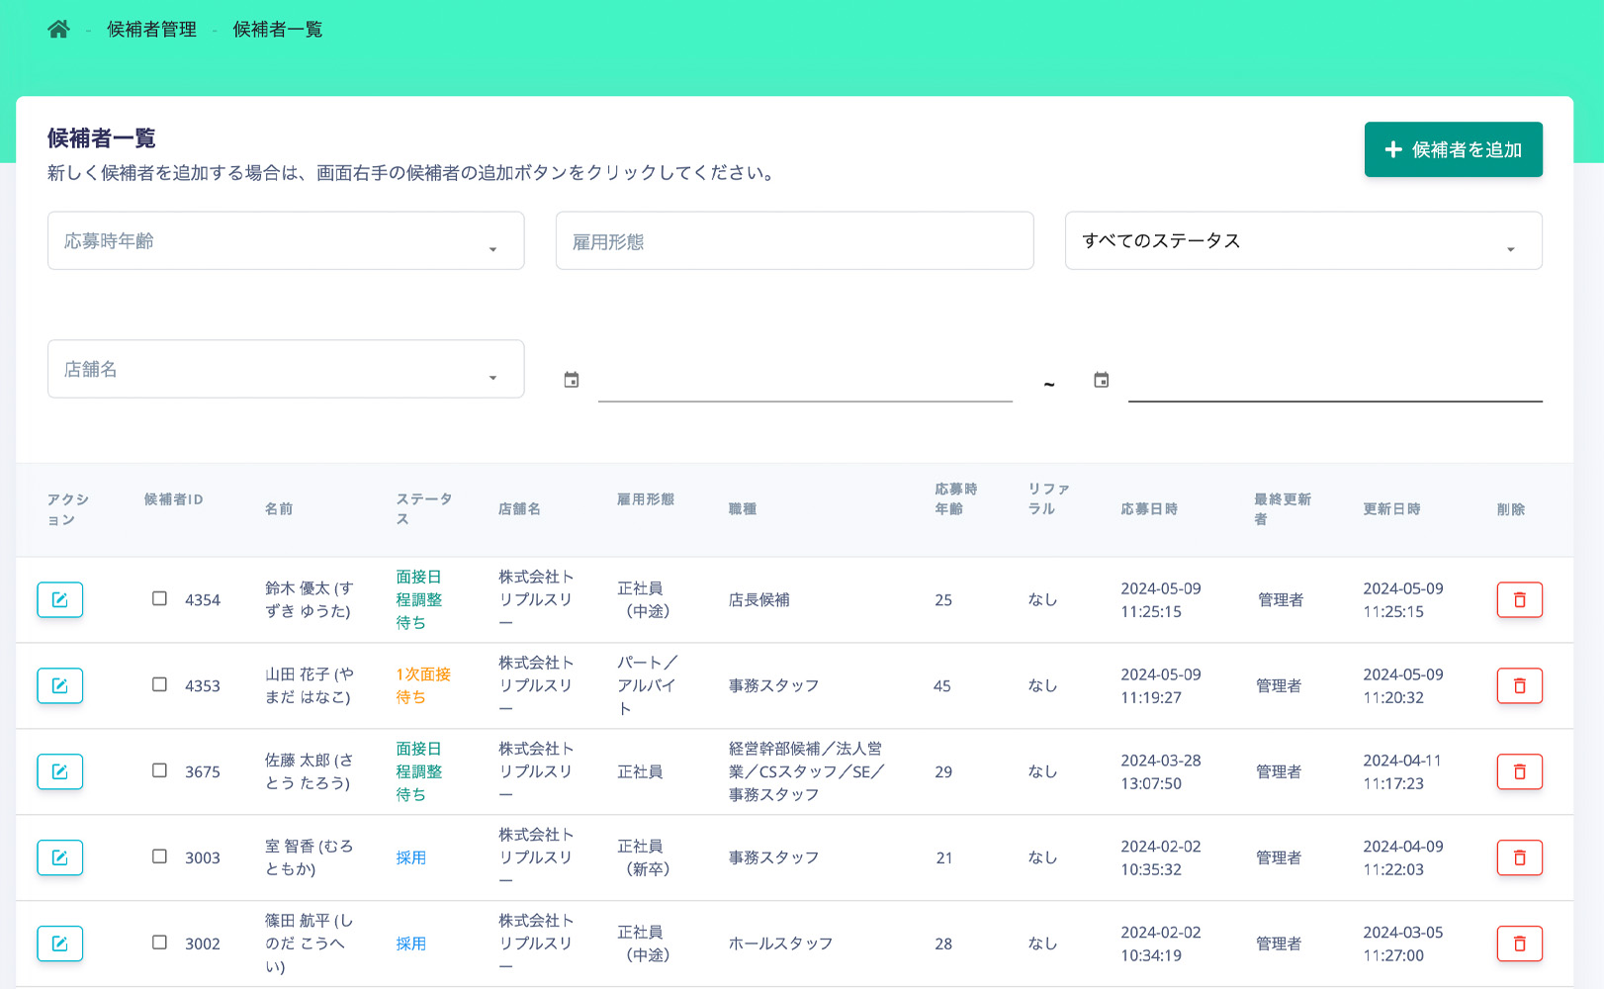The width and height of the screenshot is (1604, 989).
Task: Click 正社員（新卒） employment cell
Action: point(643,857)
